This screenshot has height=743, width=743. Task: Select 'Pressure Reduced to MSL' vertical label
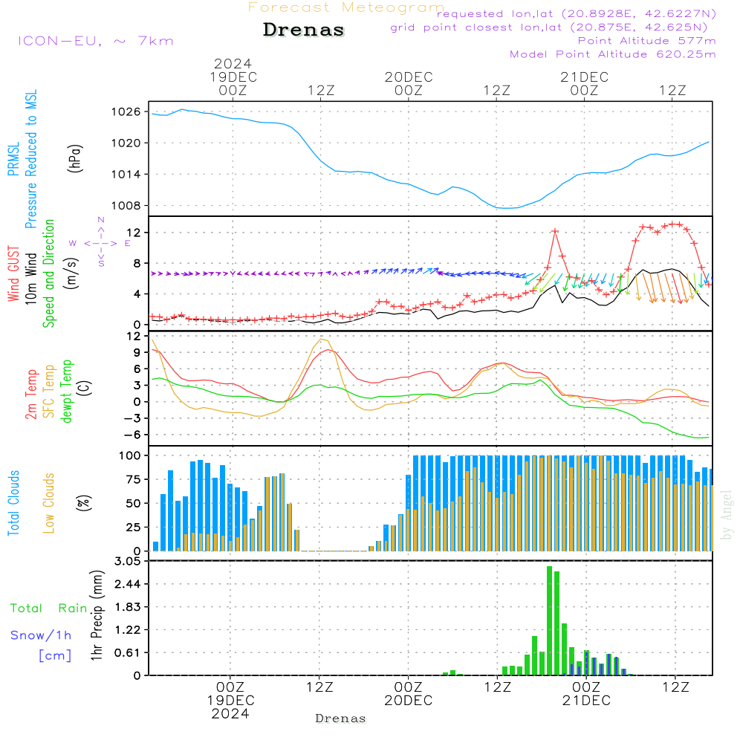pyautogui.click(x=30, y=159)
